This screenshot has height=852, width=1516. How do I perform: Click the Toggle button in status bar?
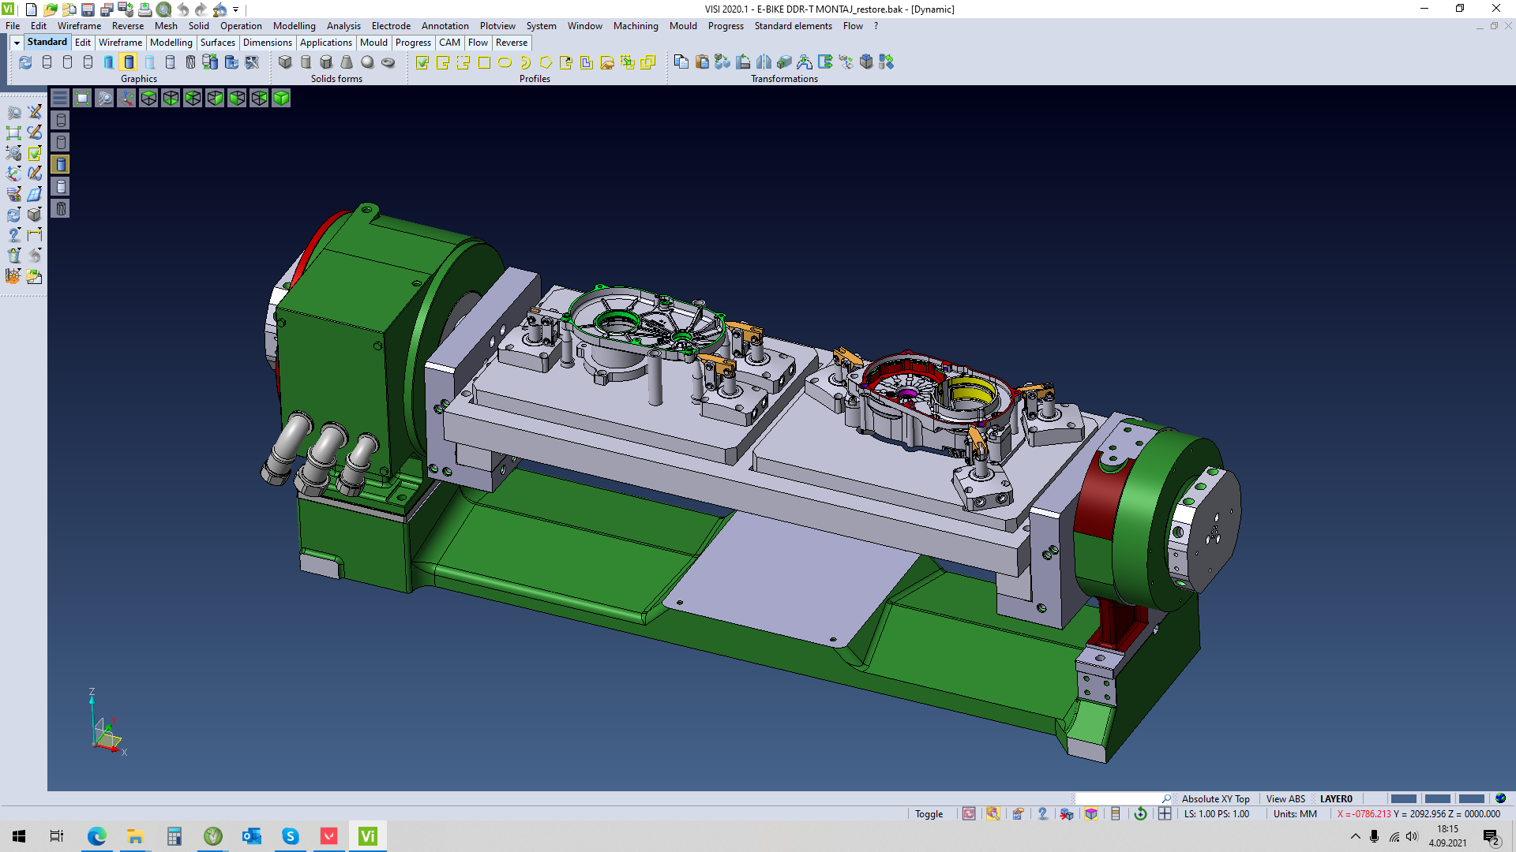[x=929, y=814]
